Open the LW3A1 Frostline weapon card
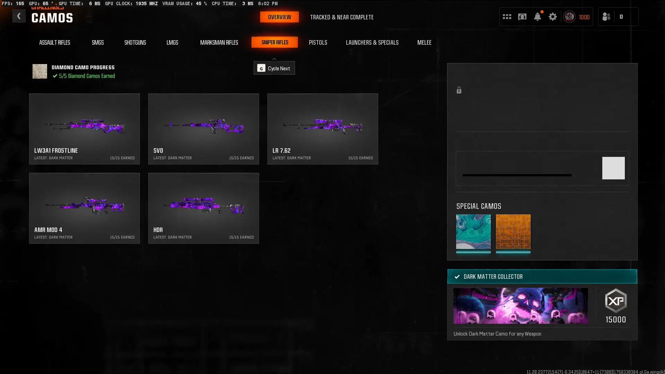The width and height of the screenshot is (665, 374). tap(85, 129)
